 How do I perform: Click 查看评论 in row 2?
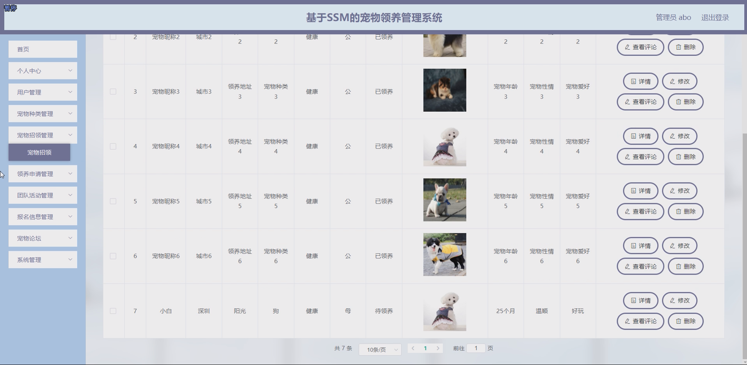[x=640, y=47]
